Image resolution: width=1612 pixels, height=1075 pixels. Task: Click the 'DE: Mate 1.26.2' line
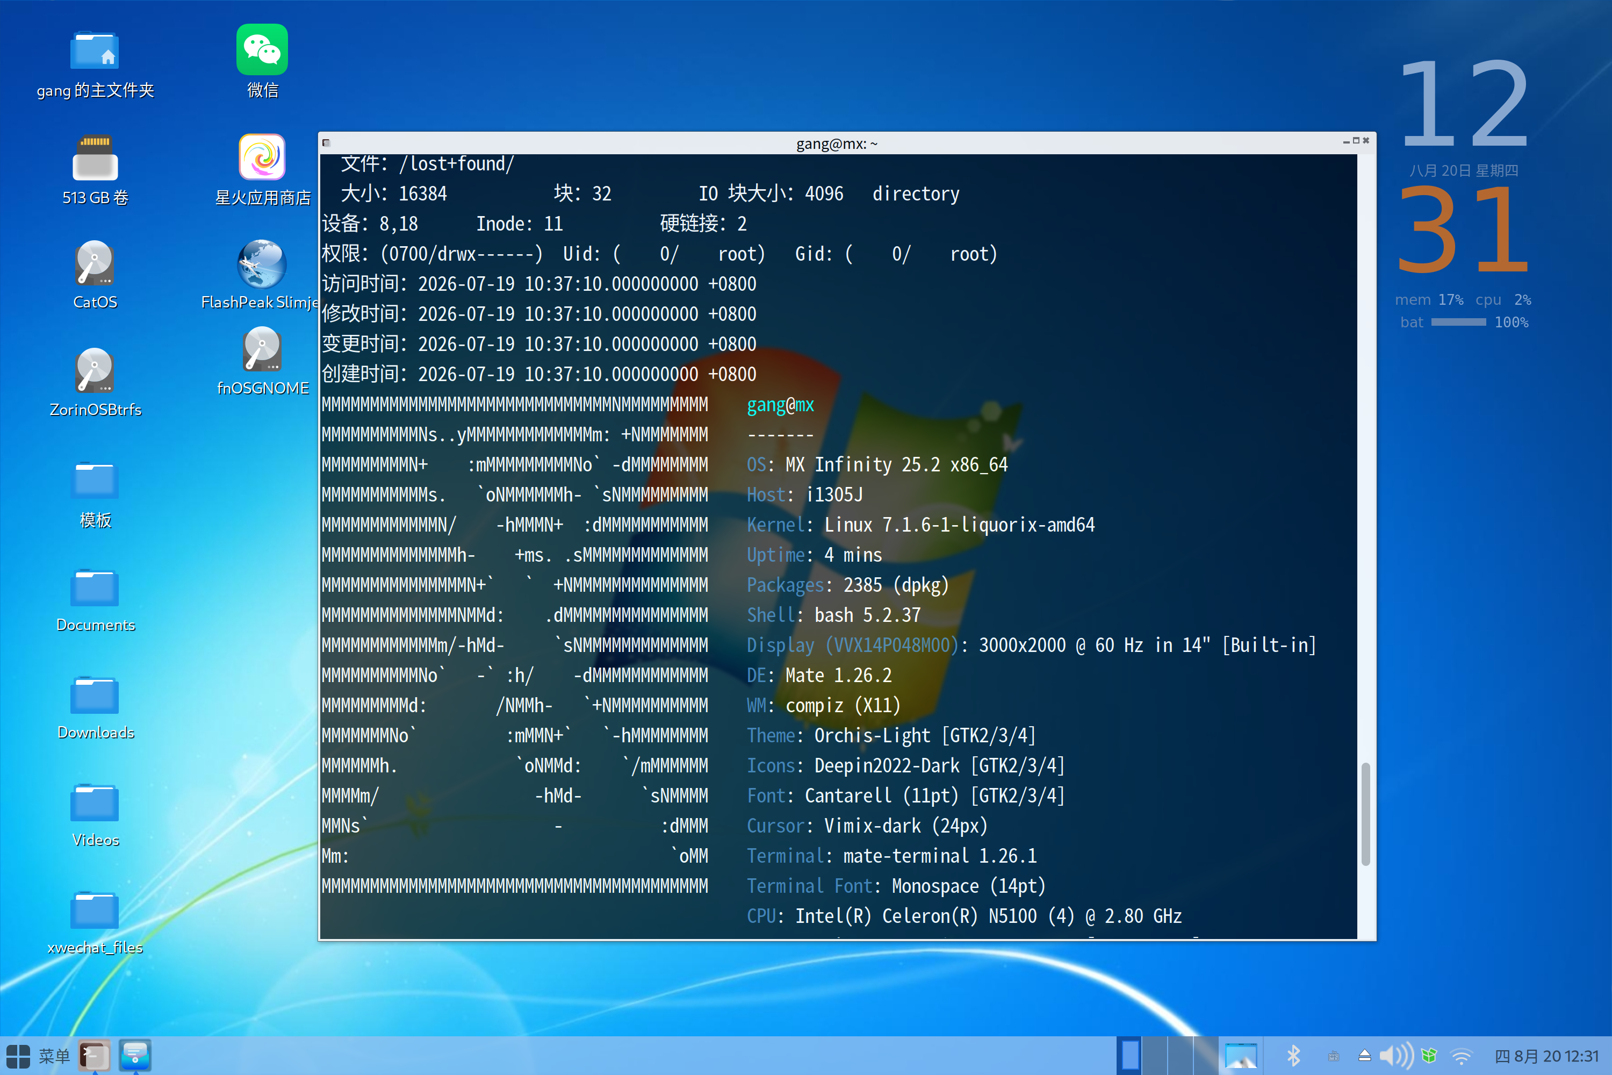pyautogui.click(x=819, y=676)
